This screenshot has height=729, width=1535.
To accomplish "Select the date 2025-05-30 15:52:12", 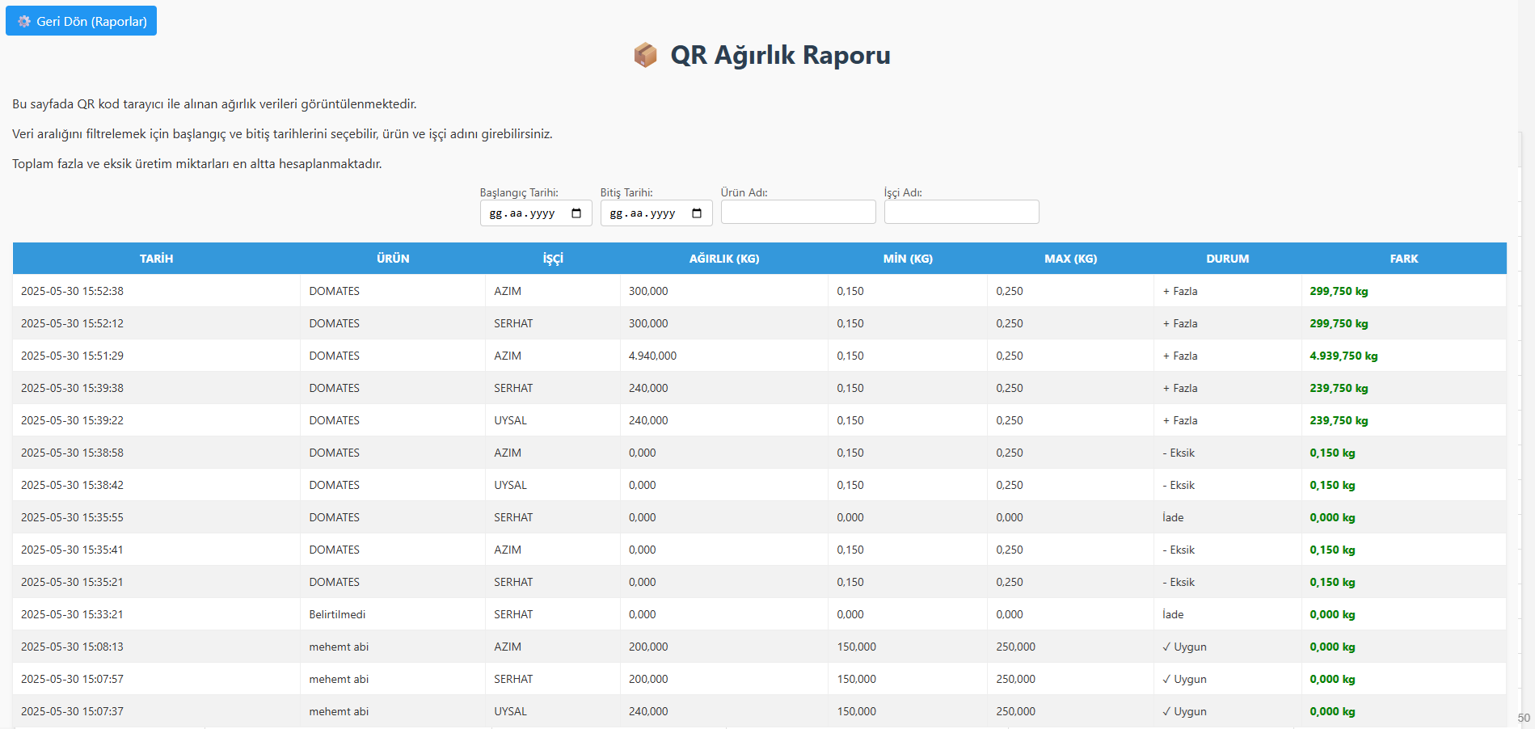I will 72,323.
